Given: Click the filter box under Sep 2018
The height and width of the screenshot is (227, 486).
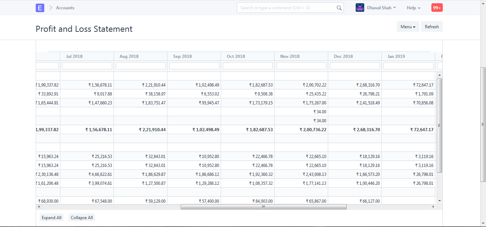Looking at the screenshot, I should 194,66.
